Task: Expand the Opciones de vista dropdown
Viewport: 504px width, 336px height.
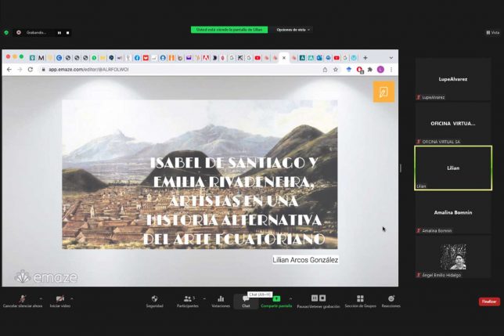Action: pos(293,30)
